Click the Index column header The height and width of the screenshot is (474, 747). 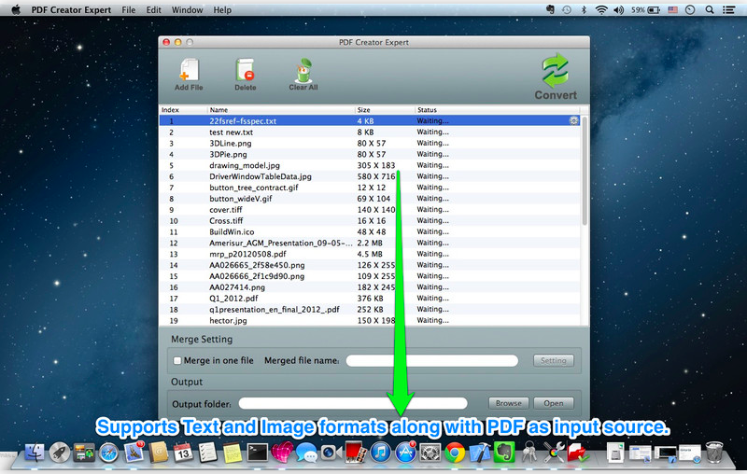[183, 110]
